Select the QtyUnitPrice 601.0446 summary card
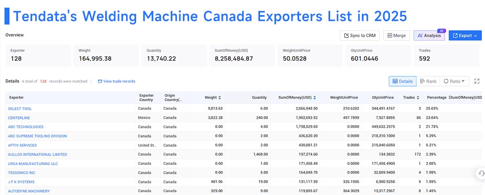Image resolution: width=485 pixels, height=195 pixels. click(378, 56)
